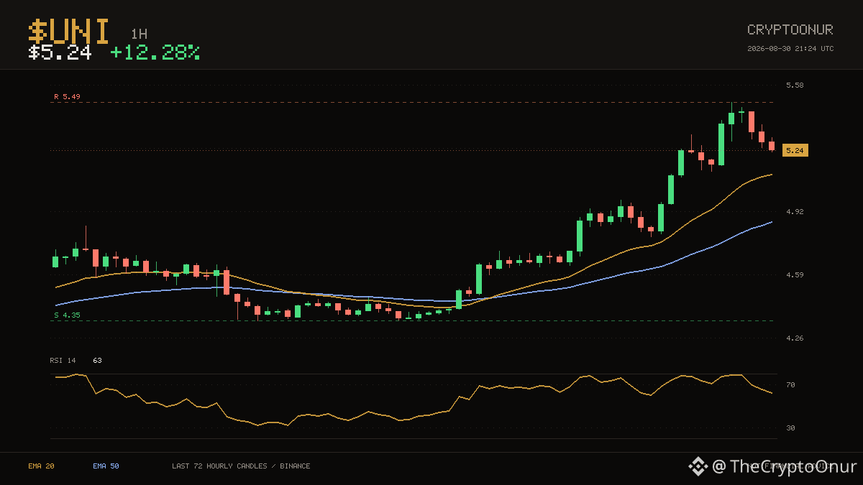Click the CRYPTOONUR brand name
Viewport: 863px width, 485px height.
click(x=790, y=29)
